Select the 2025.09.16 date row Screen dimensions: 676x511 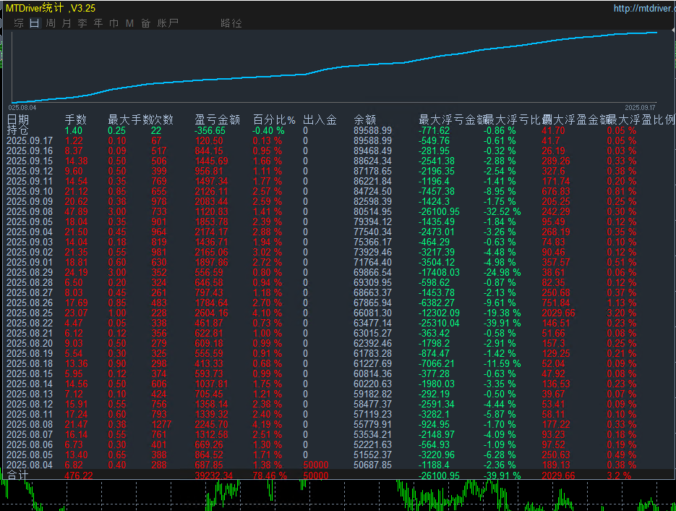tap(30, 151)
